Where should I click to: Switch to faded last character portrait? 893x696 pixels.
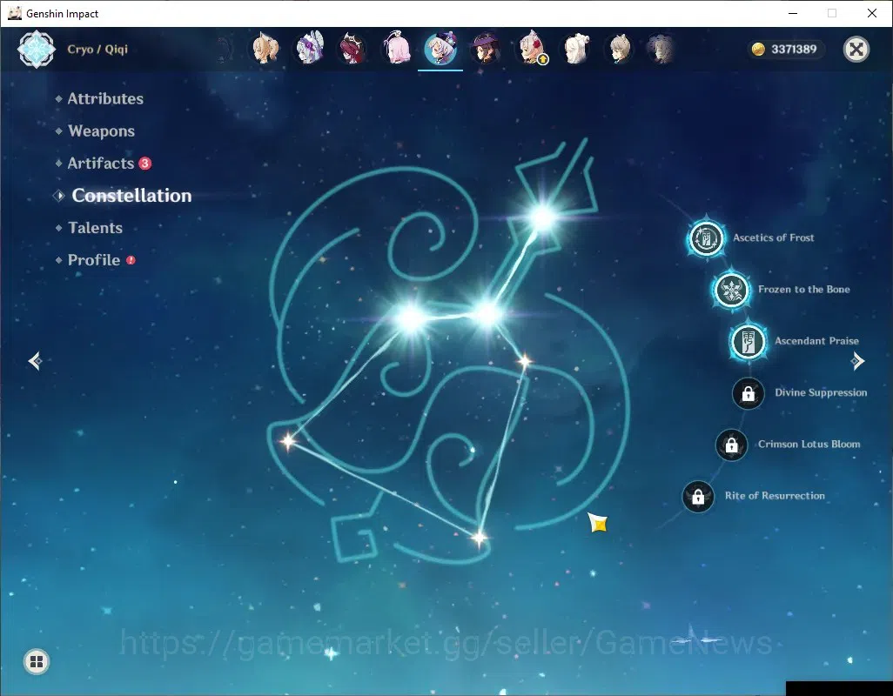click(x=661, y=49)
